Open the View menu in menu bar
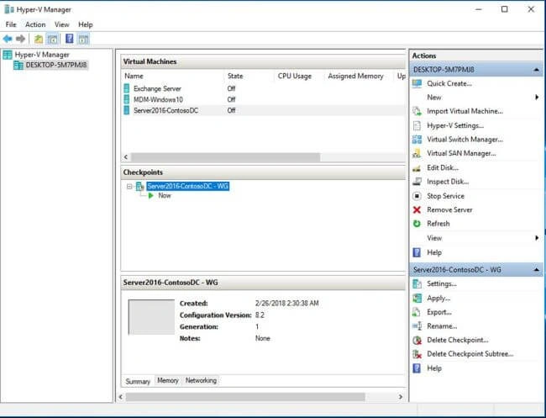Viewport: 546px width, 418px height. coord(61,24)
